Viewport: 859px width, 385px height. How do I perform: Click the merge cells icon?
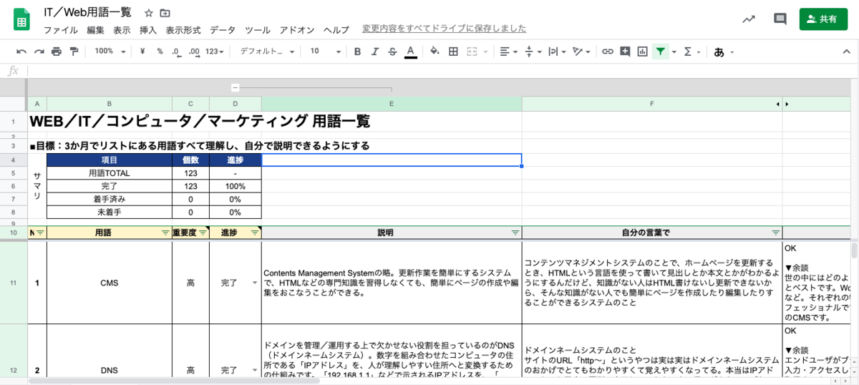[x=472, y=52]
